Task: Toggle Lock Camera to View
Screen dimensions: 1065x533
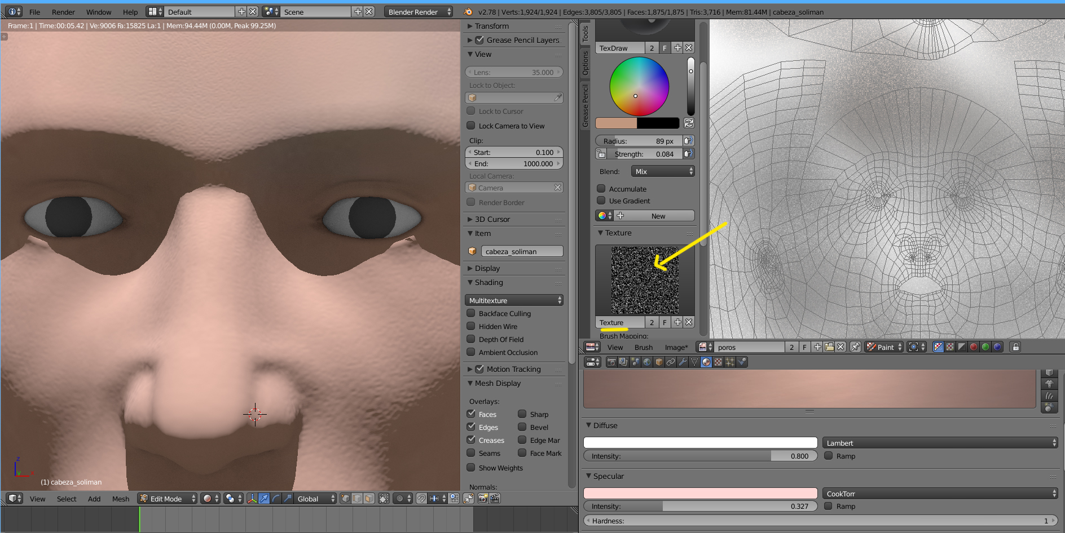Action: pyautogui.click(x=471, y=126)
